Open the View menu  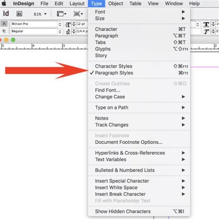[153, 3]
